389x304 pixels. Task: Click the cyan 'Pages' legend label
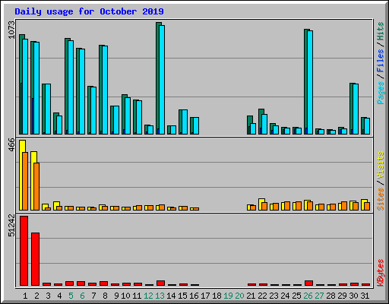(x=380, y=93)
